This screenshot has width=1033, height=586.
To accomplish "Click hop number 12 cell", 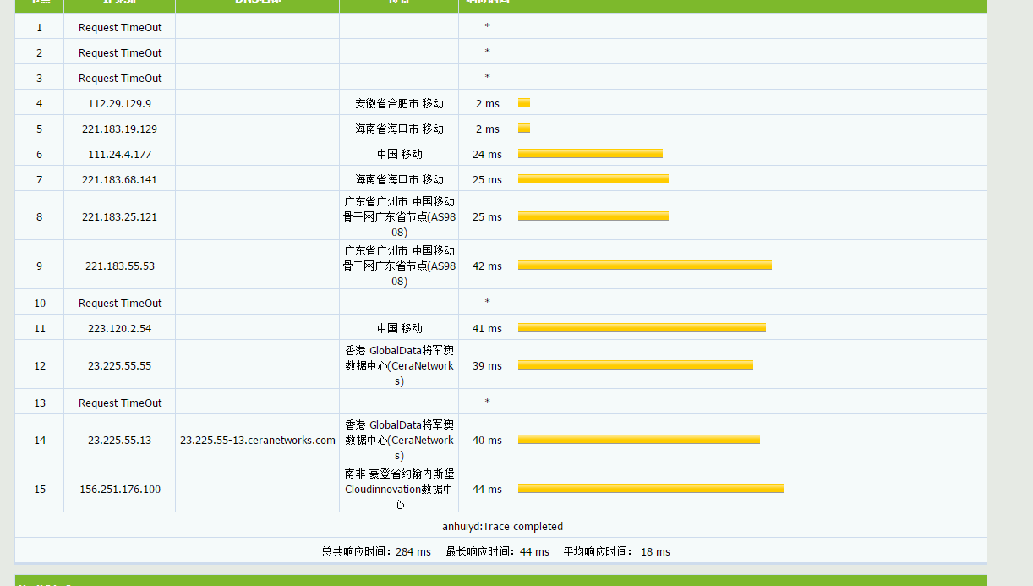I will click(x=40, y=365).
